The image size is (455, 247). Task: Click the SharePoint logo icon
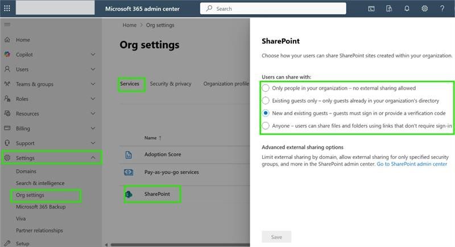point(129,194)
